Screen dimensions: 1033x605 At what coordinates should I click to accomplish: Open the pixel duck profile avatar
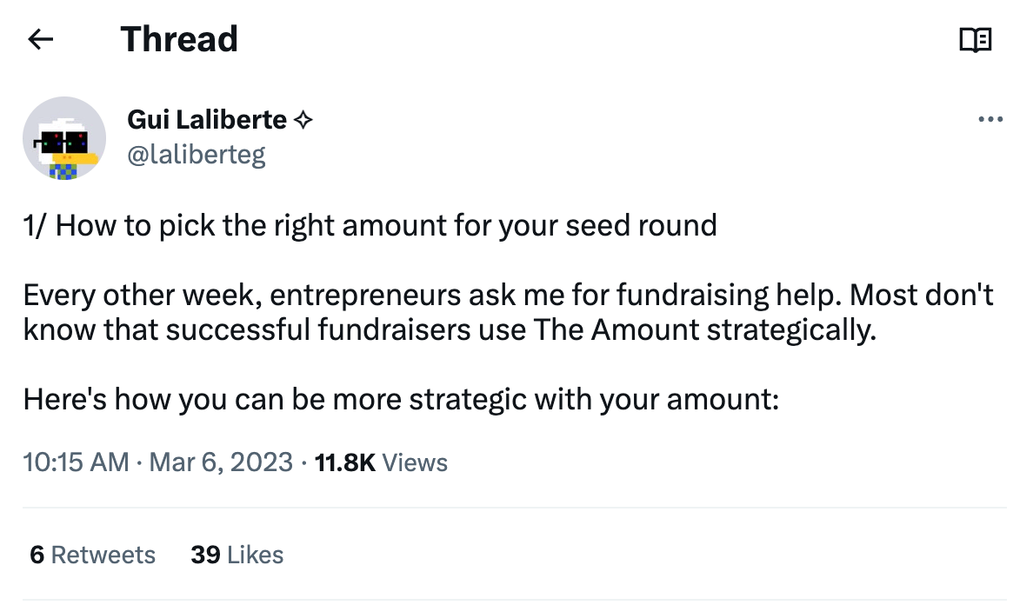point(64,138)
